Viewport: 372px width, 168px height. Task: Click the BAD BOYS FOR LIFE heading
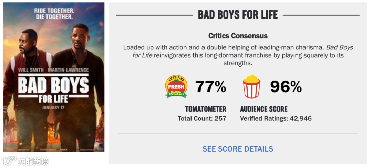(x=238, y=15)
